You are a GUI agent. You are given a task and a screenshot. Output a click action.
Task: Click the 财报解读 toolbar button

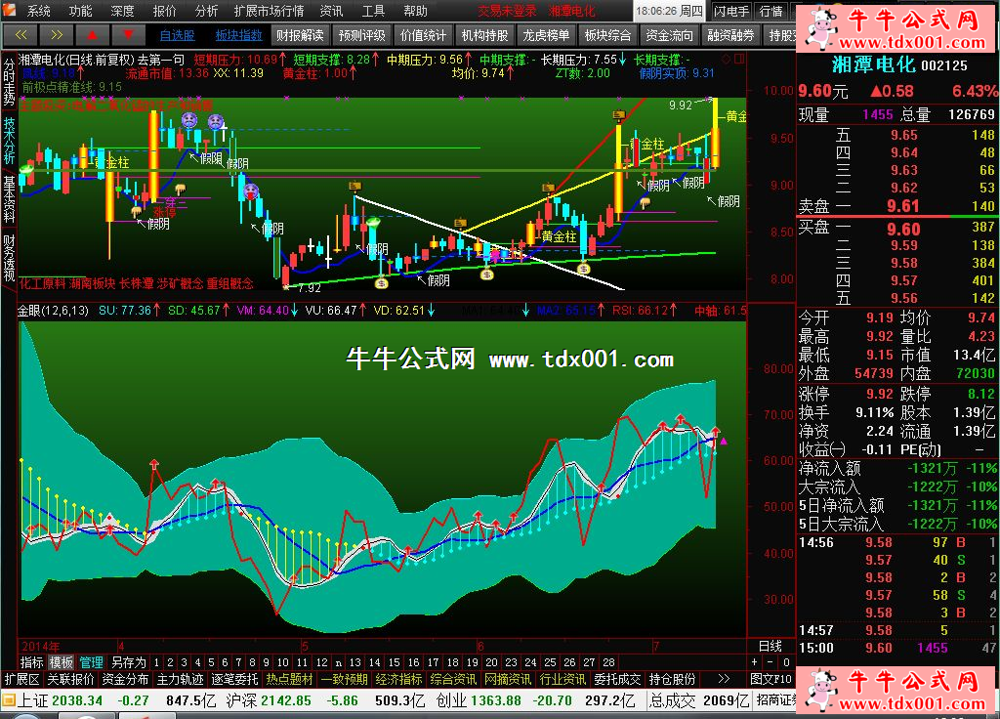click(300, 35)
